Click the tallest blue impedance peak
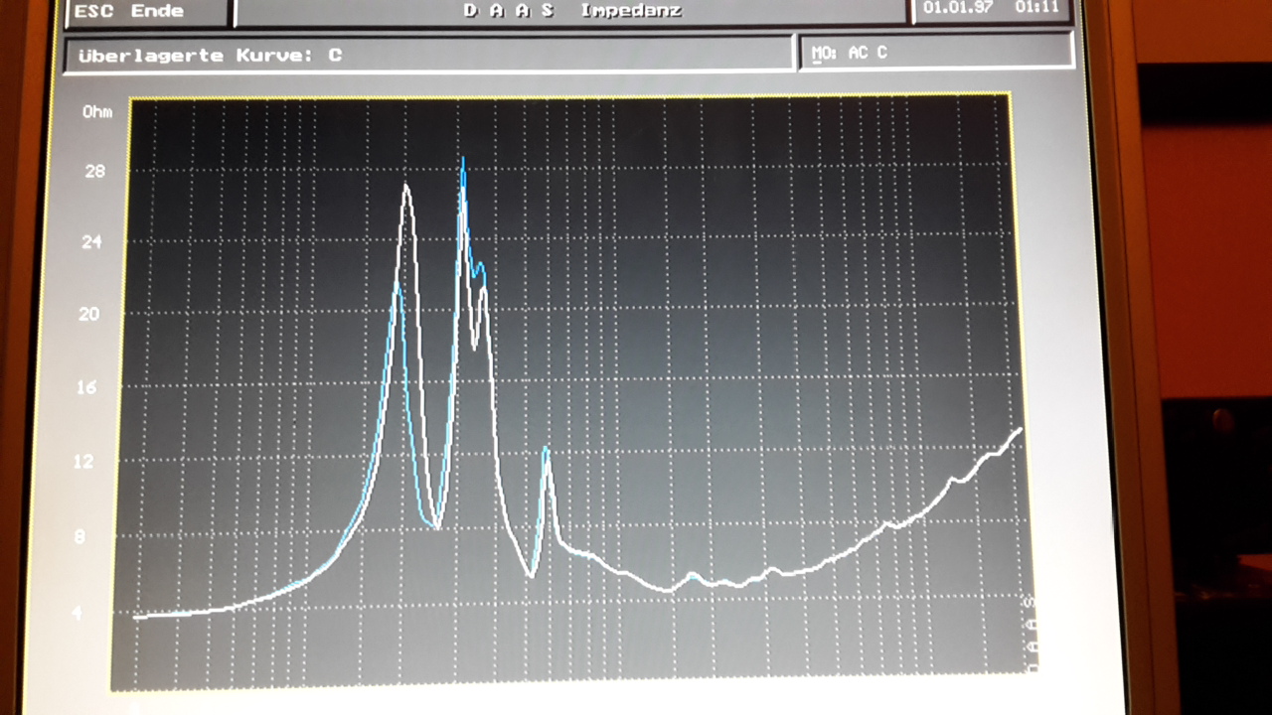1272x715 pixels. point(462,161)
